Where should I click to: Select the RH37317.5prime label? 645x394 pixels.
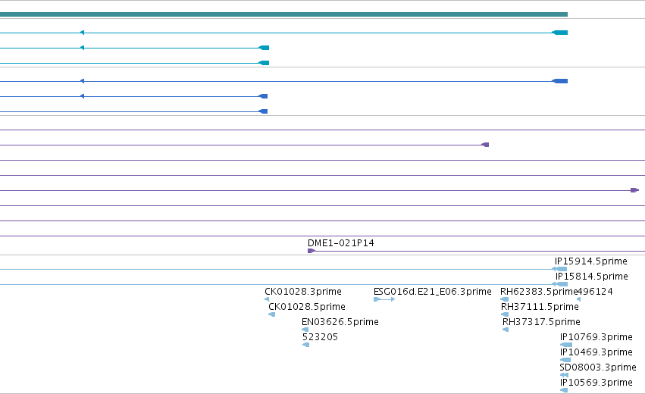click(x=541, y=322)
